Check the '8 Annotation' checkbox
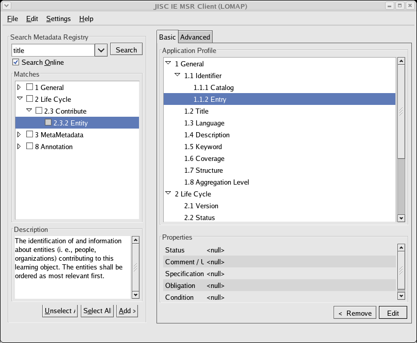 pos(29,146)
